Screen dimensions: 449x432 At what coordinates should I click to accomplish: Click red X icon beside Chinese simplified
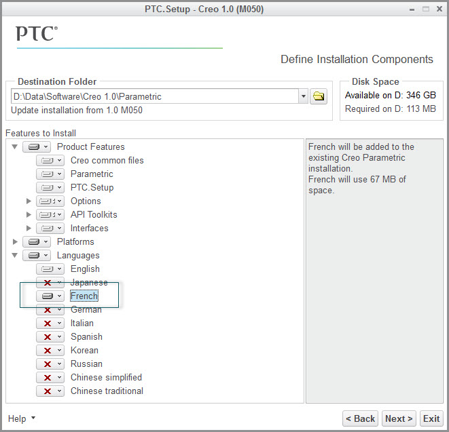coord(48,378)
